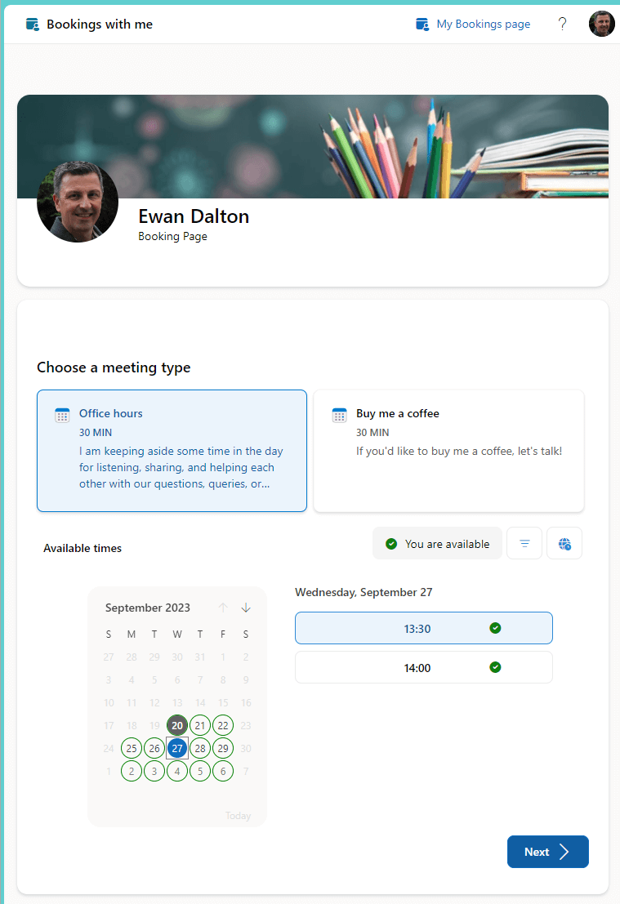
Task: Go to next month with down arrow
Action: [x=246, y=608]
